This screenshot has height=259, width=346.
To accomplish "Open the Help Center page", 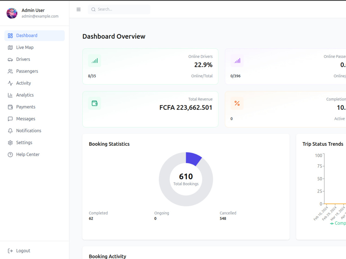I will (x=34, y=155).
